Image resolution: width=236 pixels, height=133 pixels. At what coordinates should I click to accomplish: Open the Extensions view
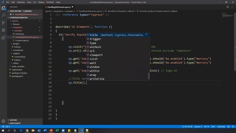[x=3, y=37]
